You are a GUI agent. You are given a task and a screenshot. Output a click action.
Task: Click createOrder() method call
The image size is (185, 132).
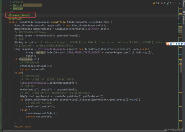(67, 90)
